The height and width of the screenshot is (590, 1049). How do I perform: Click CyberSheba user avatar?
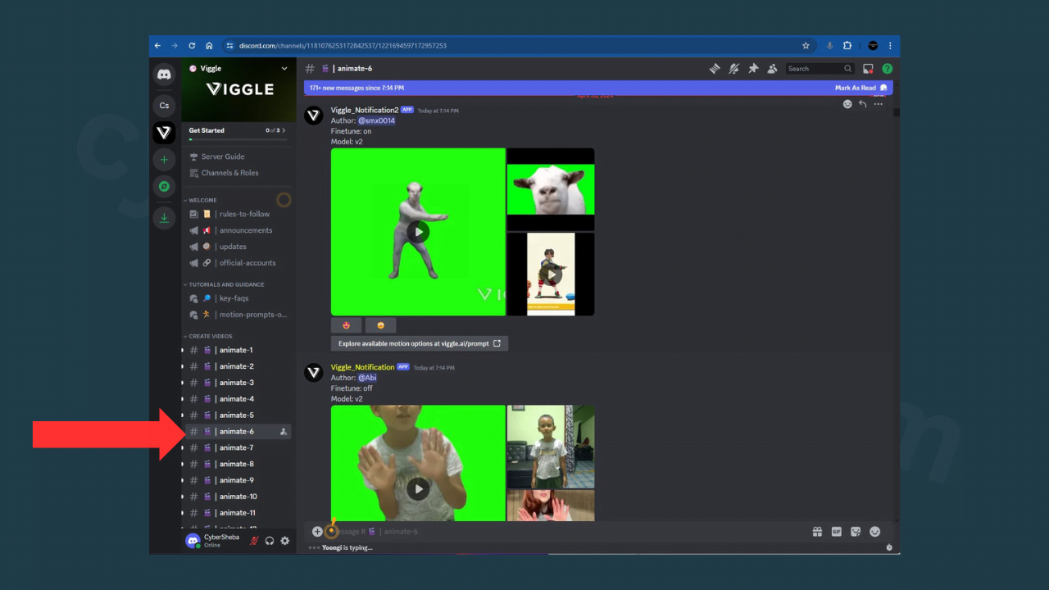pos(193,541)
